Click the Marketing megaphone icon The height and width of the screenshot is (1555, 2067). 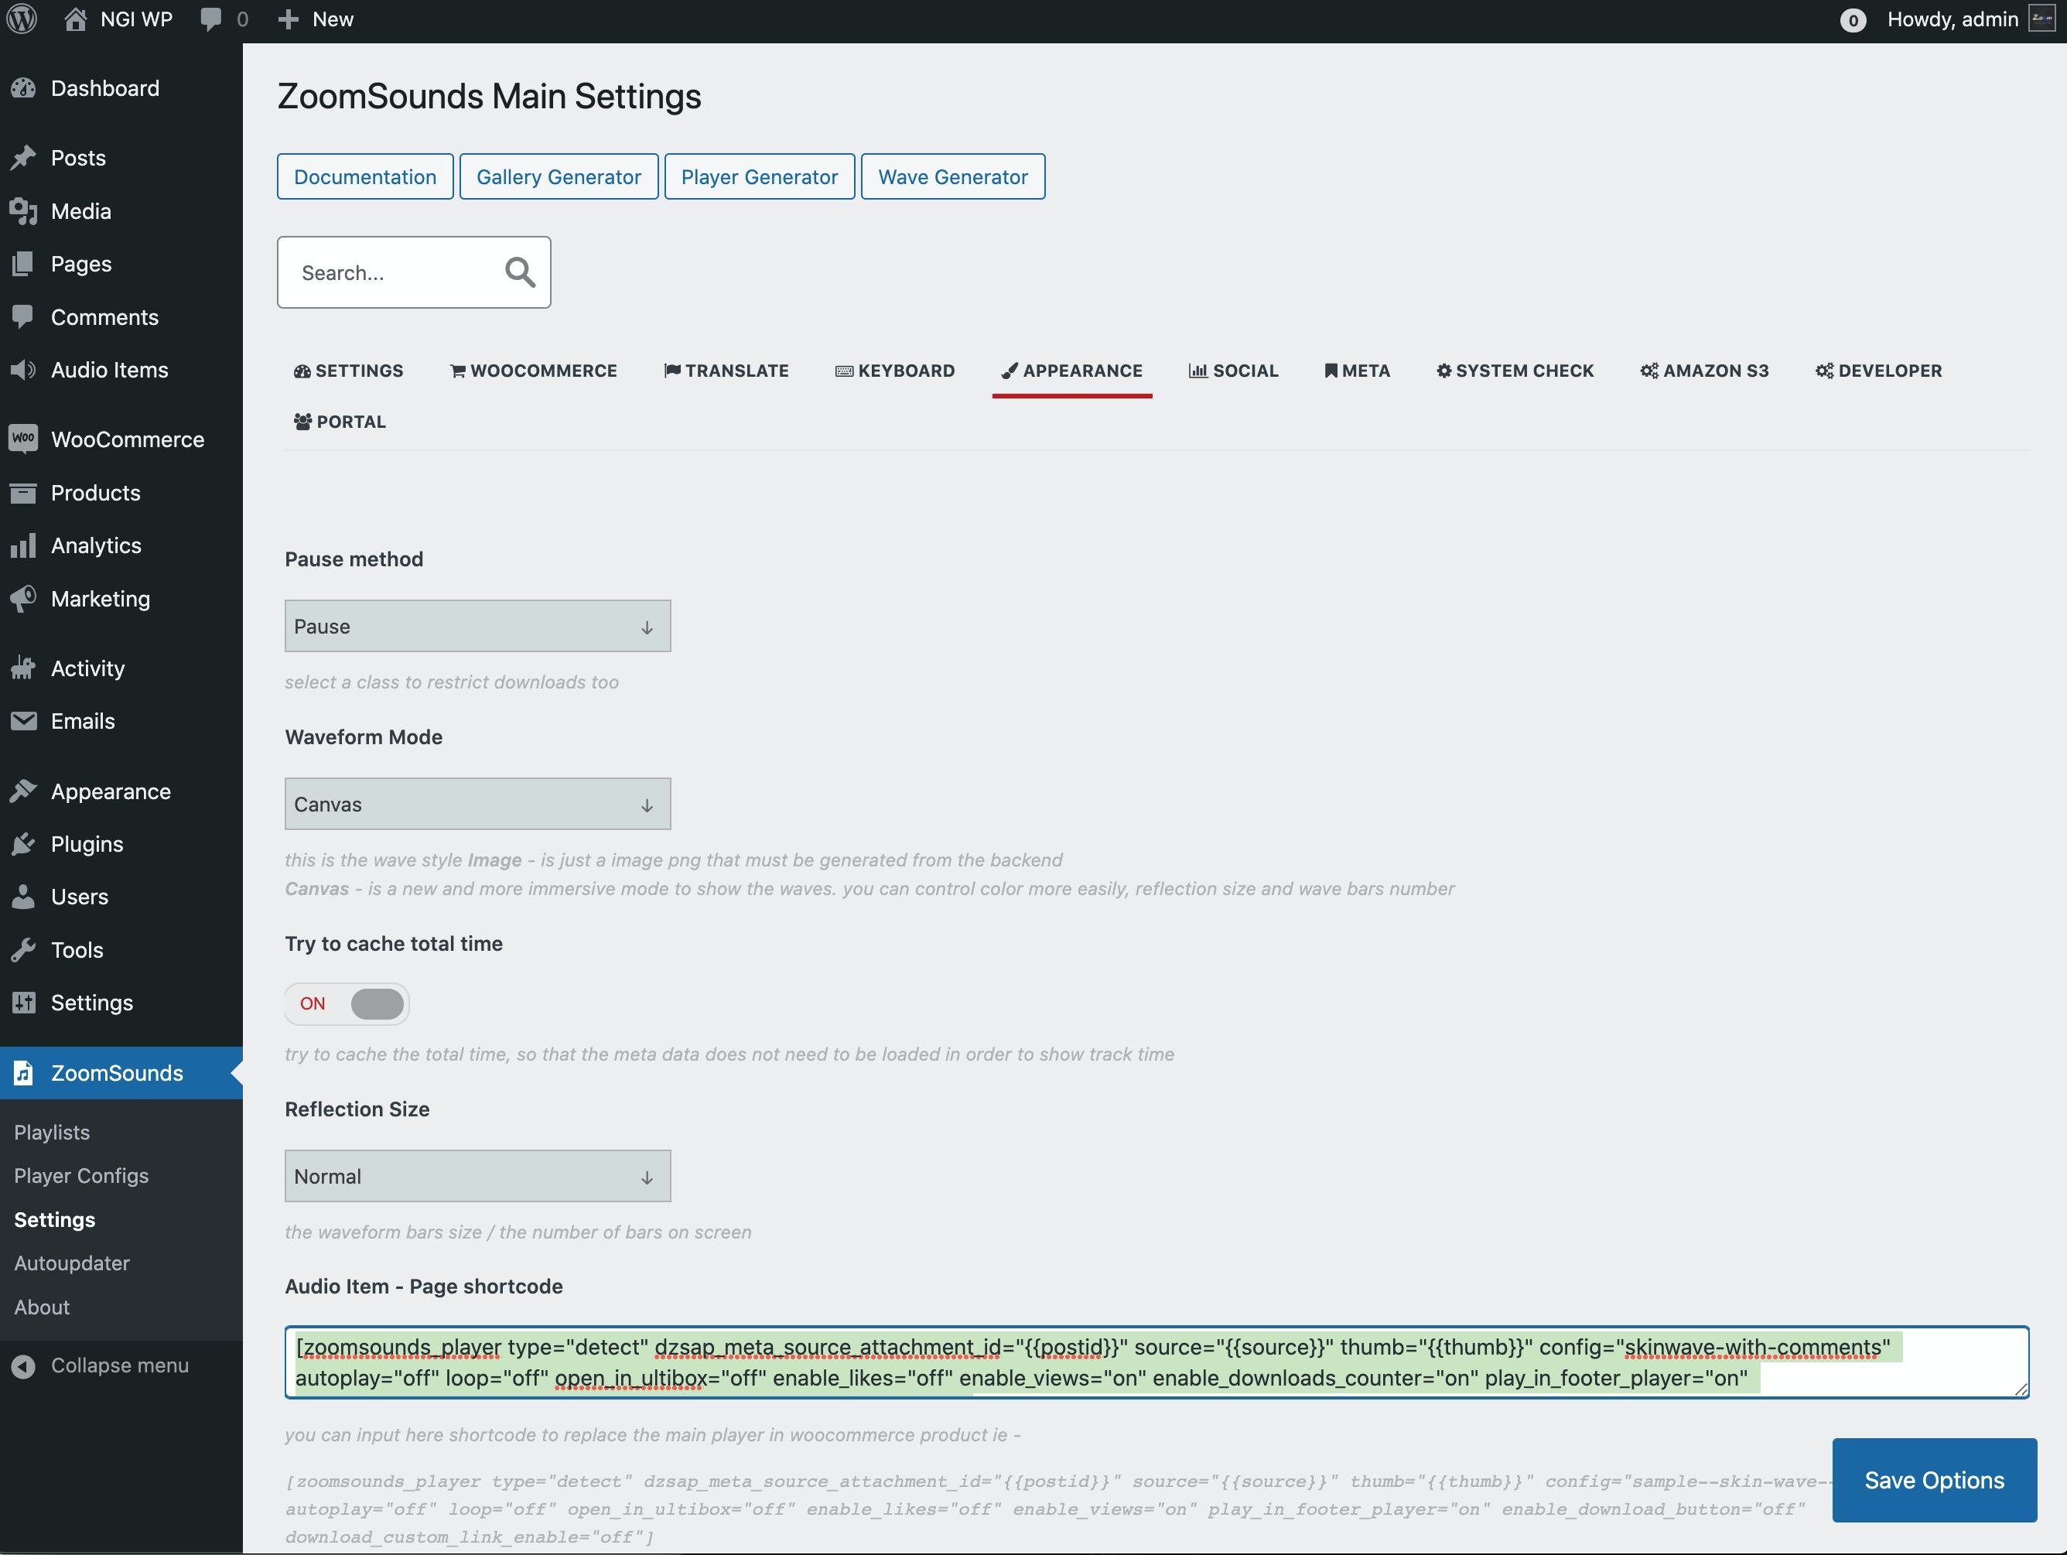tap(23, 598)
